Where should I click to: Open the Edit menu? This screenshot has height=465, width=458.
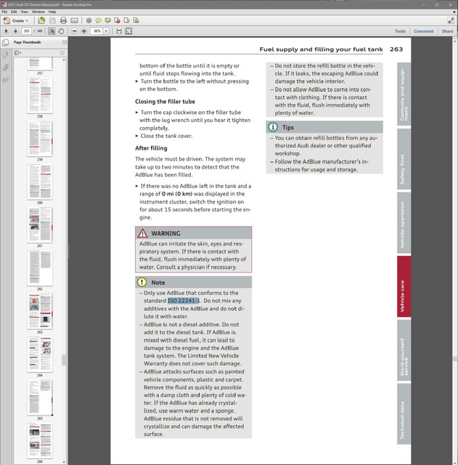click(14, 12)
